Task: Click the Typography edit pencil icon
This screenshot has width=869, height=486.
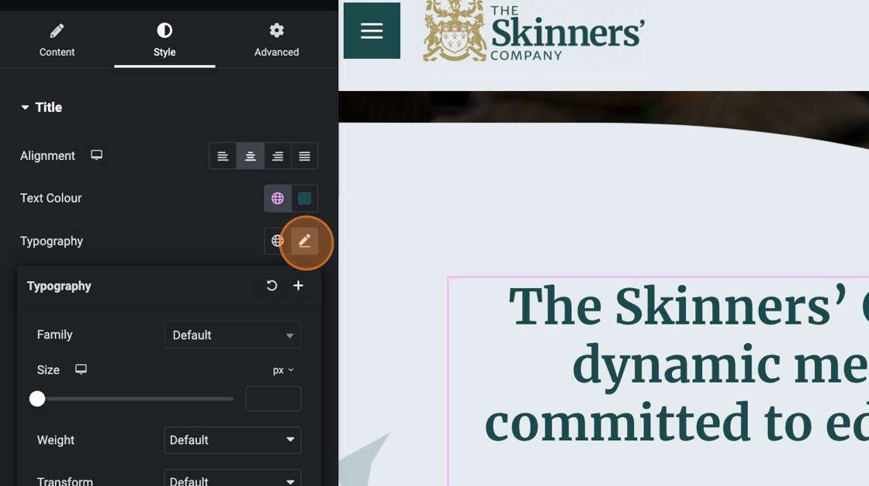Action: (304, 241)
